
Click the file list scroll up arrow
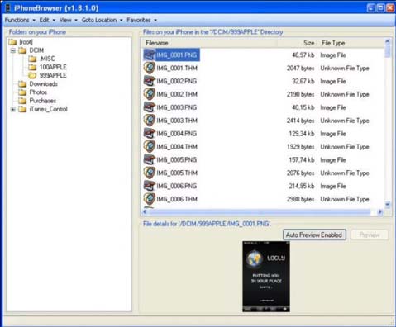click(x=388, y=42)
